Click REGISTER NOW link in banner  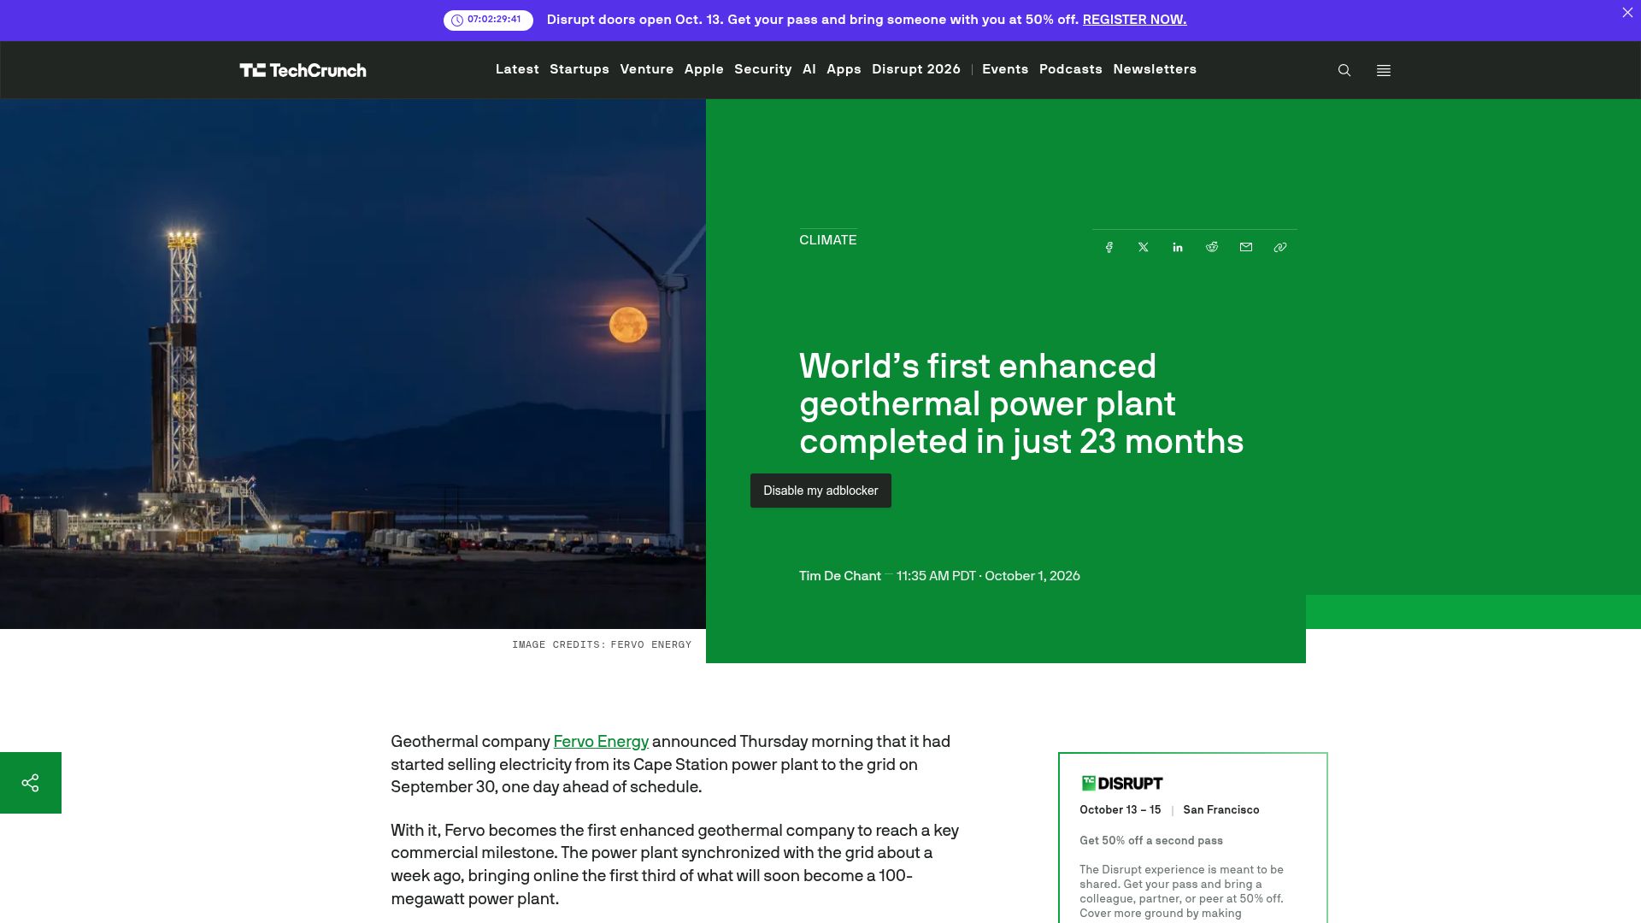point(1134,20)
